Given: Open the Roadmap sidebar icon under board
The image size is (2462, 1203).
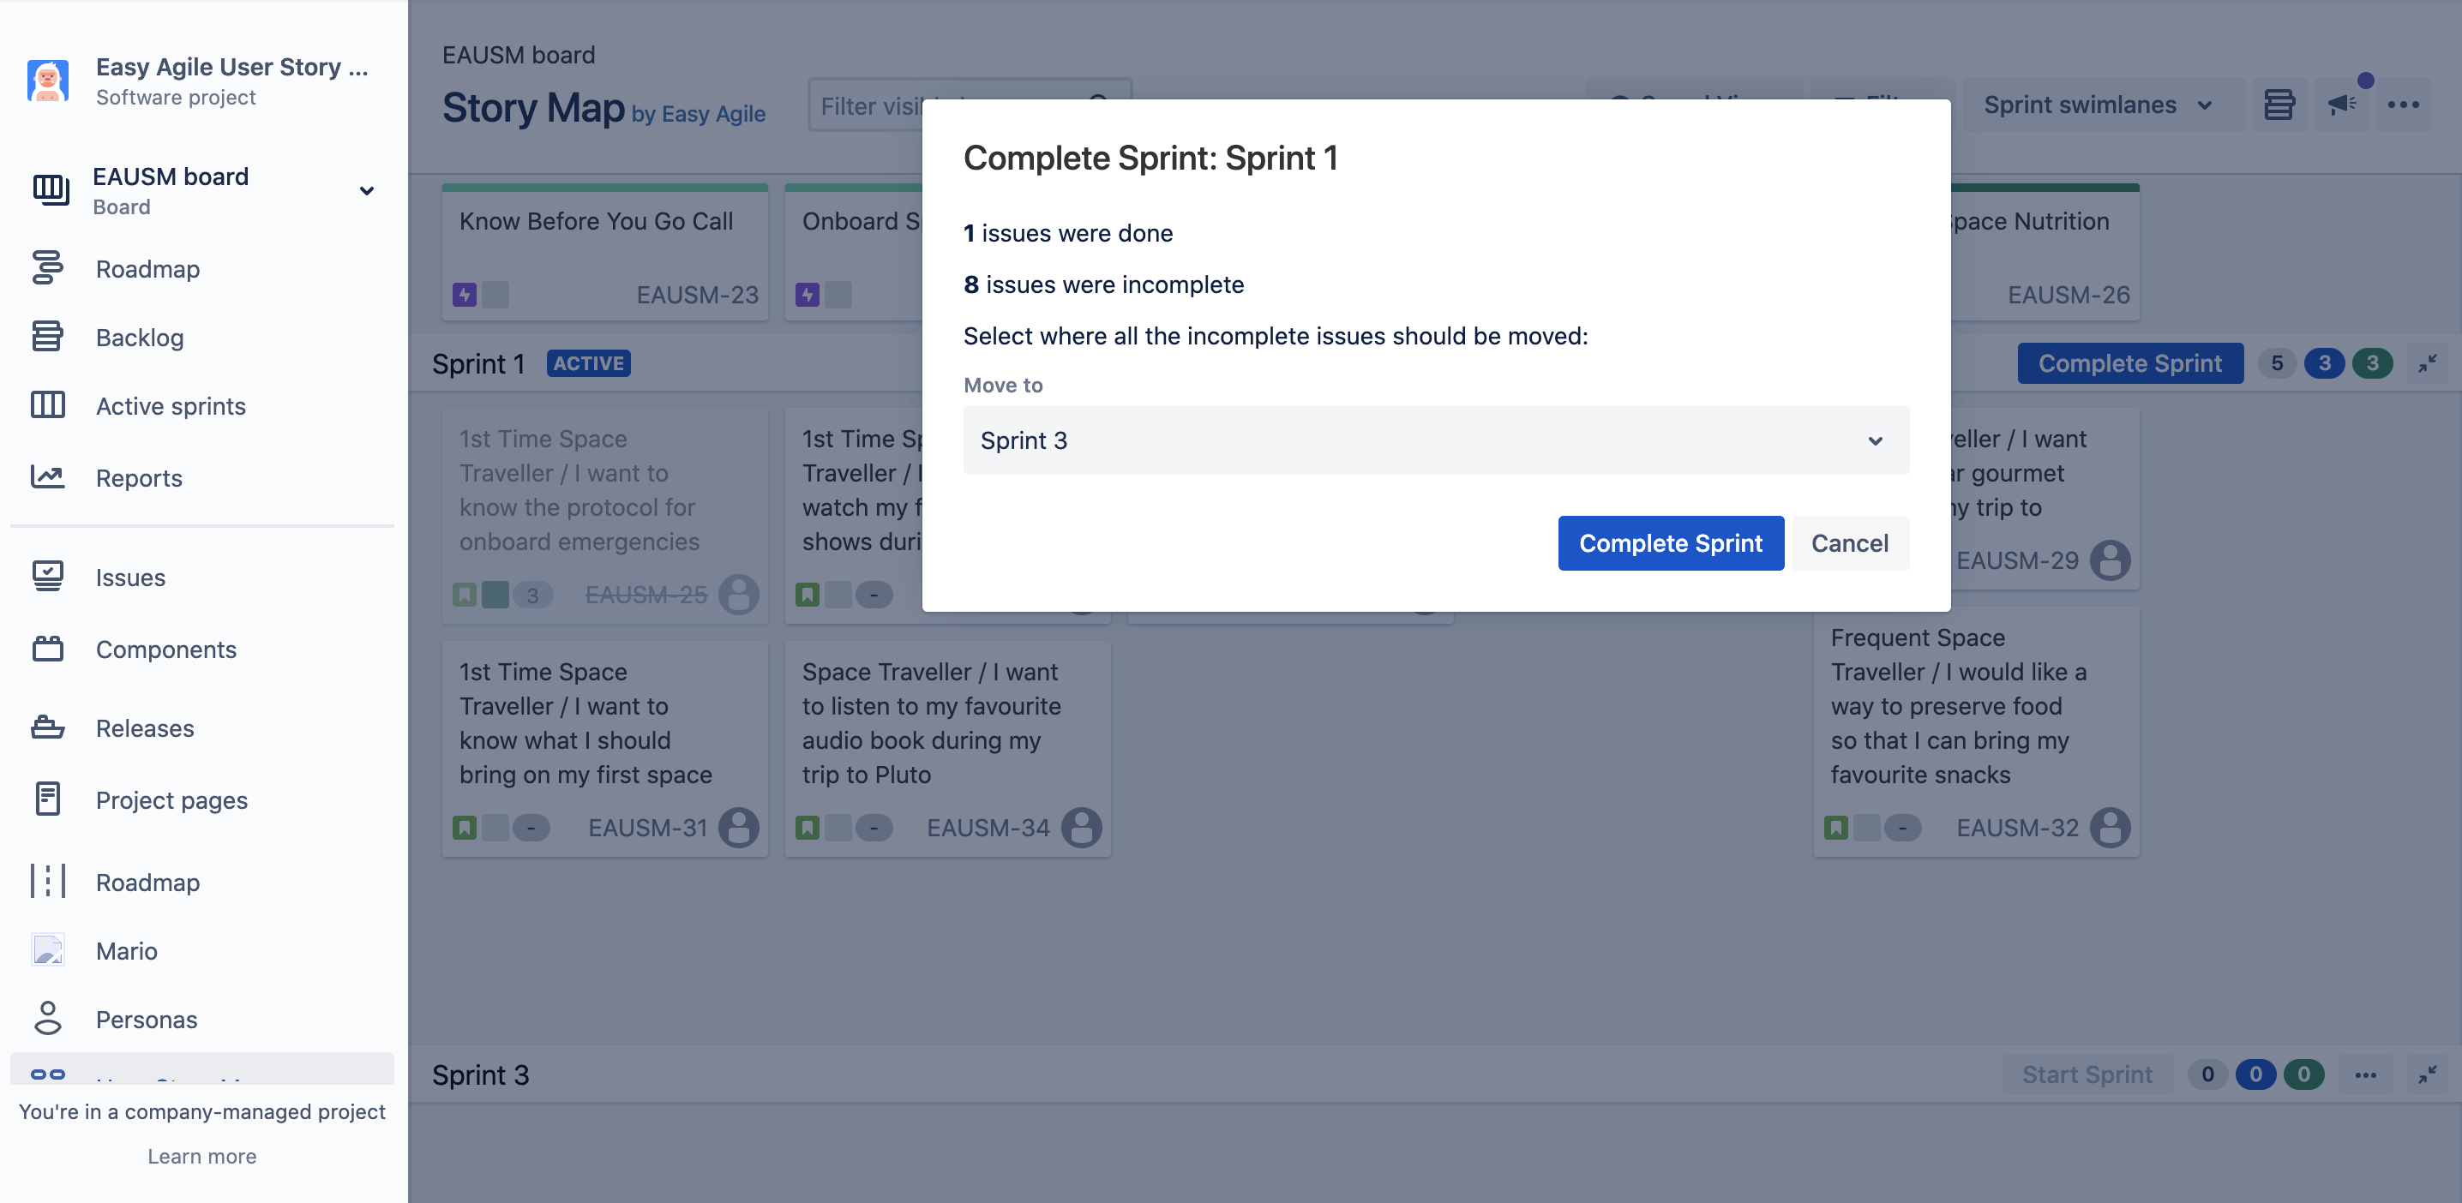Looking at the screenshot, I should (x=47, y=268).
